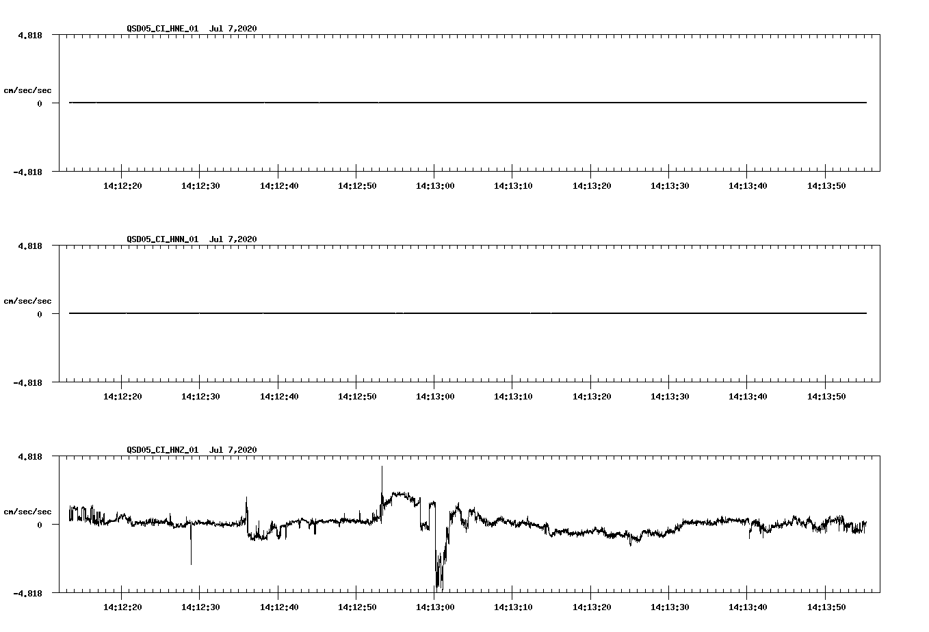Screen dimensions: 929x632
Task: Click the 14:13:20 time label under HNN plot
Action: click(592, 397)
